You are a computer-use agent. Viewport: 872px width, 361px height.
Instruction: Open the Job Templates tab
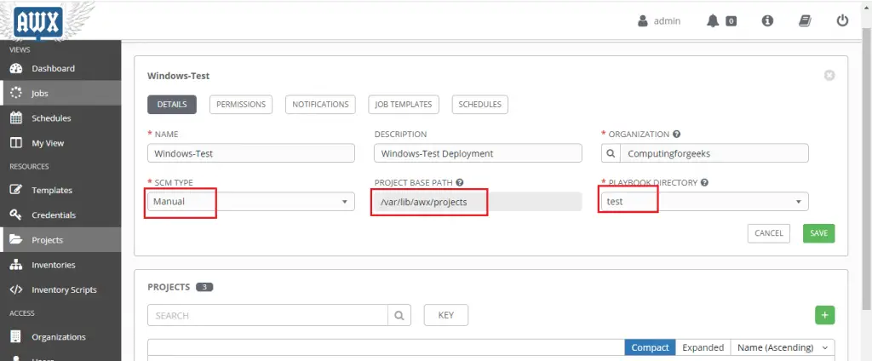404,105
